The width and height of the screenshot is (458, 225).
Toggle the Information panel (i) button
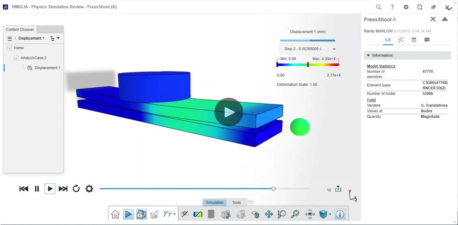coord(340,215)
